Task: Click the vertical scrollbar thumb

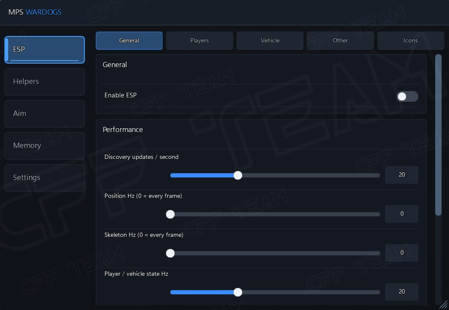Action: (x=438, y=135)
